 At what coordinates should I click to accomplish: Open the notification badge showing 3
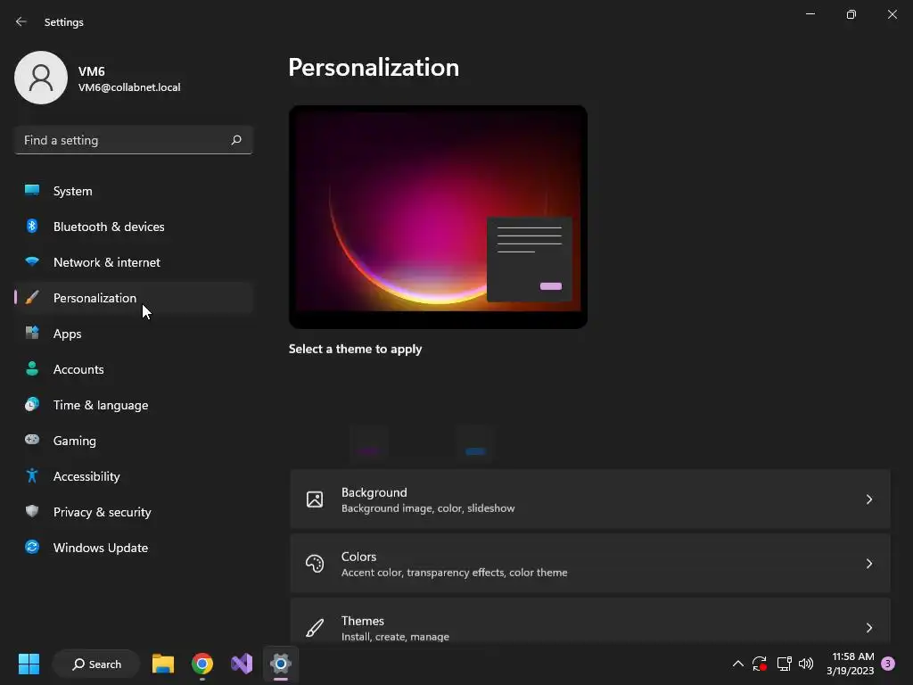click(888, 664)
